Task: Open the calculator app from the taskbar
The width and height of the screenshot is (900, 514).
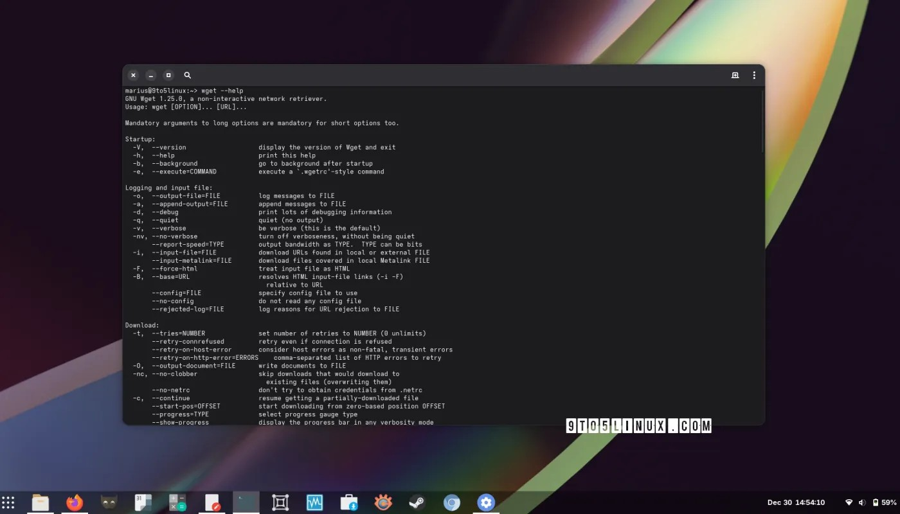Action: pos(177,502)
